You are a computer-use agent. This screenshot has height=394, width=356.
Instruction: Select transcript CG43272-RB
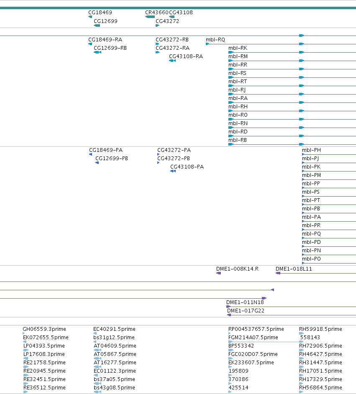pos(172,39)
